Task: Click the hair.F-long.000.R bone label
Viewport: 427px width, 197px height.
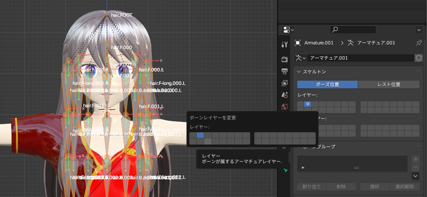Action: [91, 83]
